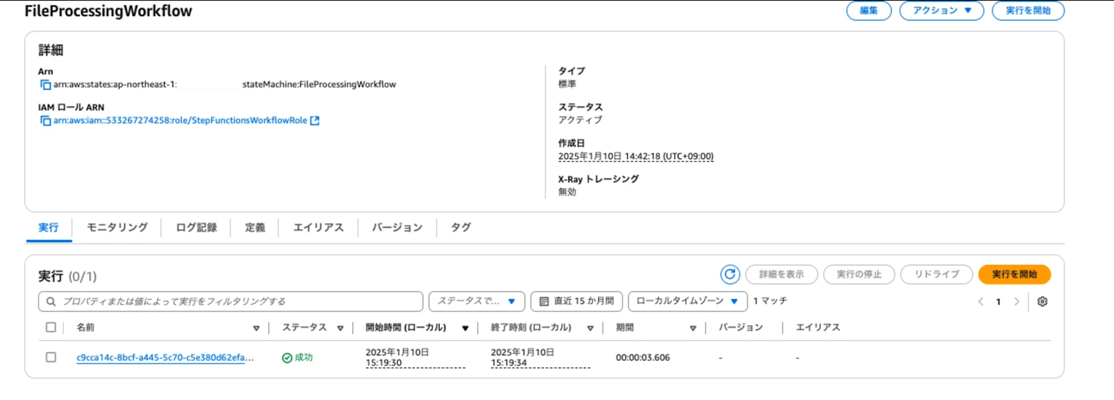Viewport: 1114px width, 400px height.
Task: Click the search magnifier icon in filter box
Action: [x=51, y=301]
